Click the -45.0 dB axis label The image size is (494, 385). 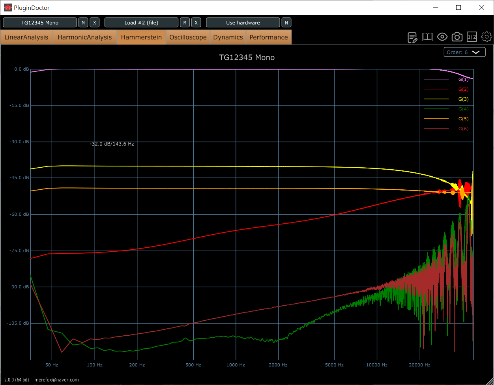[19, 178]
